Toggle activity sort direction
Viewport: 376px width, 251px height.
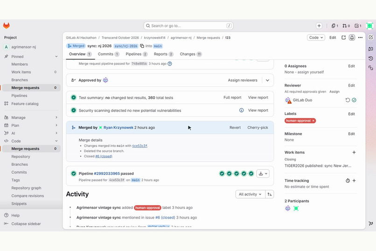click(x=270, y=194)
